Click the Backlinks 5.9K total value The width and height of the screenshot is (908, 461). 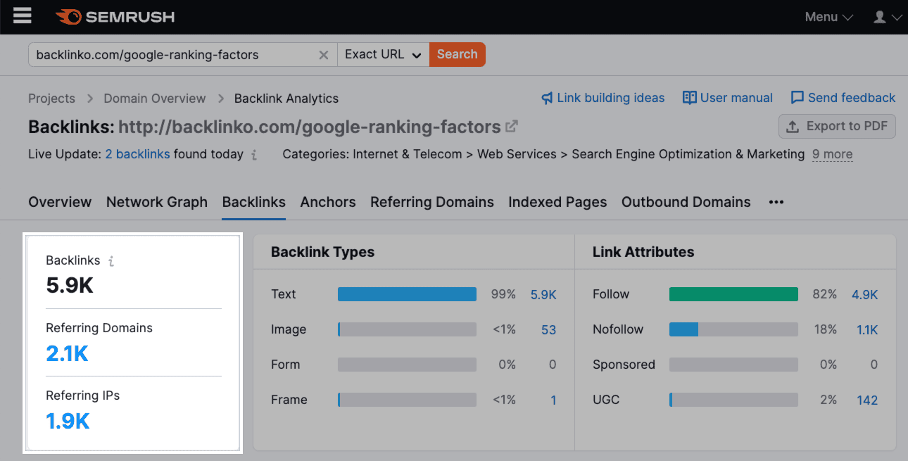pos(70,286)
